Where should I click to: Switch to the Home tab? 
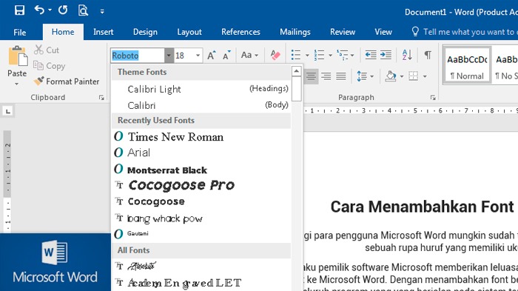point(63,32)
